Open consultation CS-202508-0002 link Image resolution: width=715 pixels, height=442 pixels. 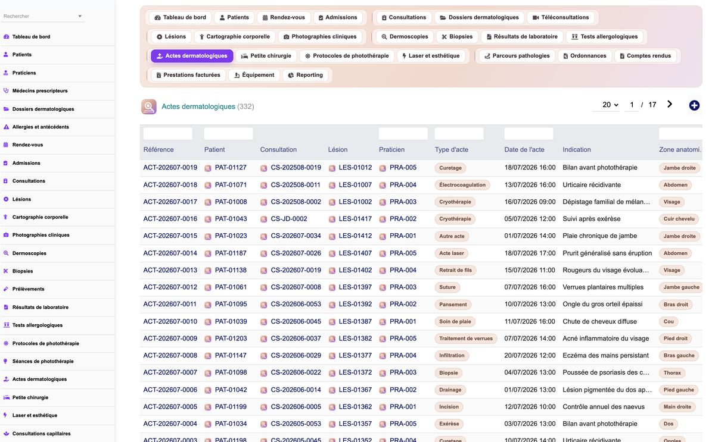(296, 202)
